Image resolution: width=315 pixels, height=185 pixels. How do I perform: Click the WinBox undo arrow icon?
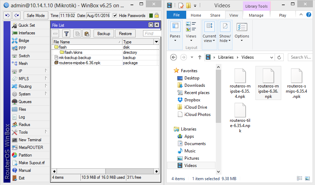(7, 15)
